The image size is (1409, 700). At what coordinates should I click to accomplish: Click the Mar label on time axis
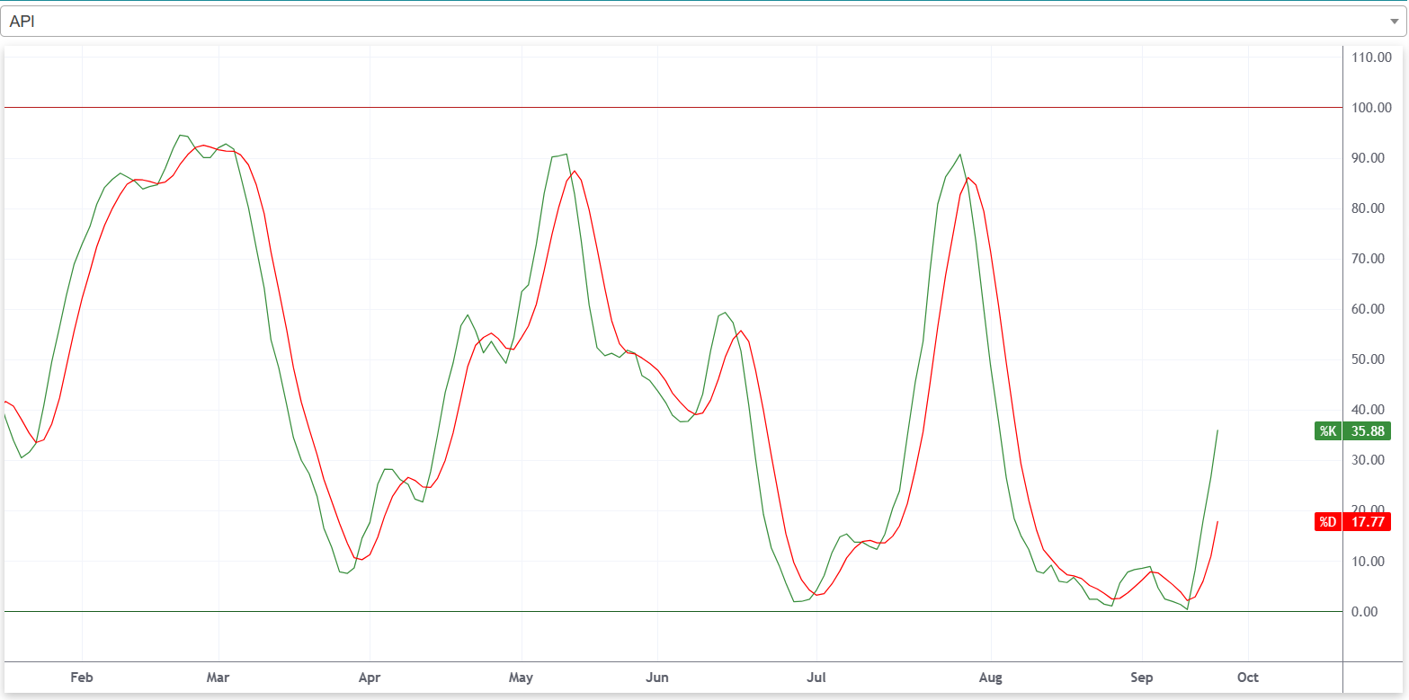[218, 677]
